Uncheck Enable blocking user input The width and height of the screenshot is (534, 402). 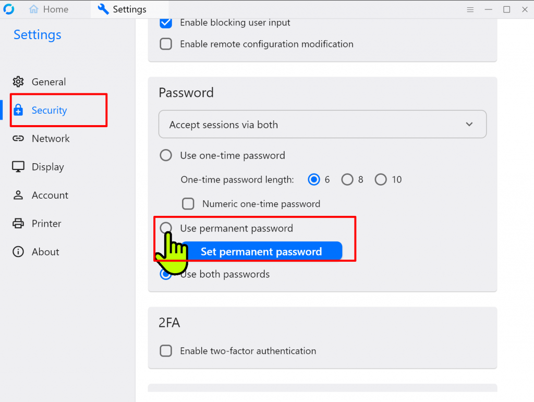click(x=166, y=23)
